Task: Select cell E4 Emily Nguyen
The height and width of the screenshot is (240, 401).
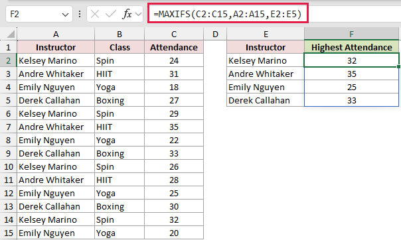Action: point(266,87)
